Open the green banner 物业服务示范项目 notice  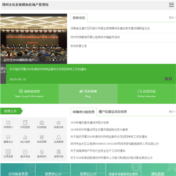[x=47, y=69]
